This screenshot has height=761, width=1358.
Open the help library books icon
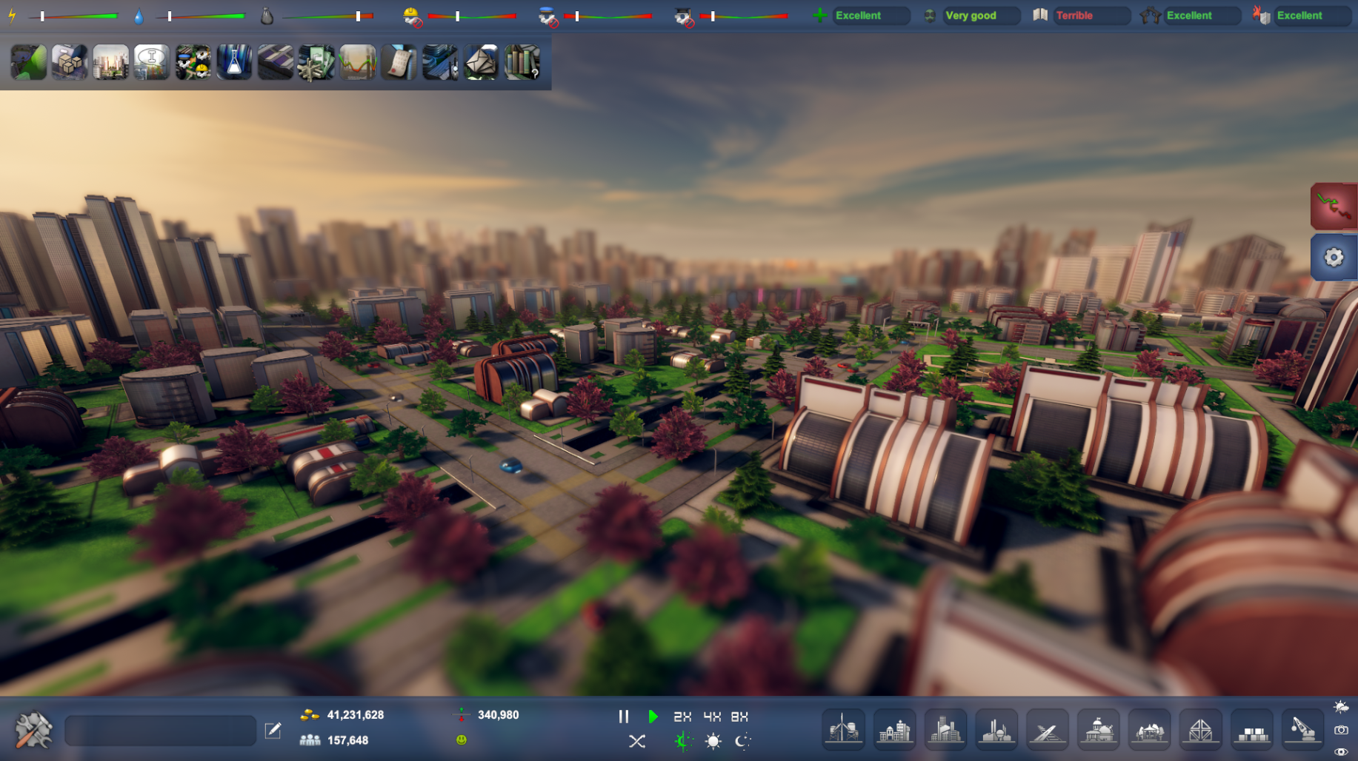pyautogui.click(x=522, y=62)
